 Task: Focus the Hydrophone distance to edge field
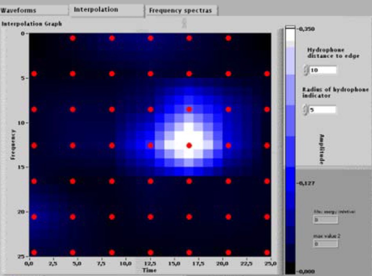pos(323,70)
